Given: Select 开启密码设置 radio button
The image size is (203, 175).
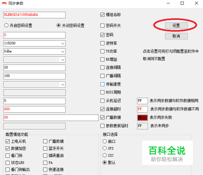Looking at the screenshot, I should click(x=6, y=26).
